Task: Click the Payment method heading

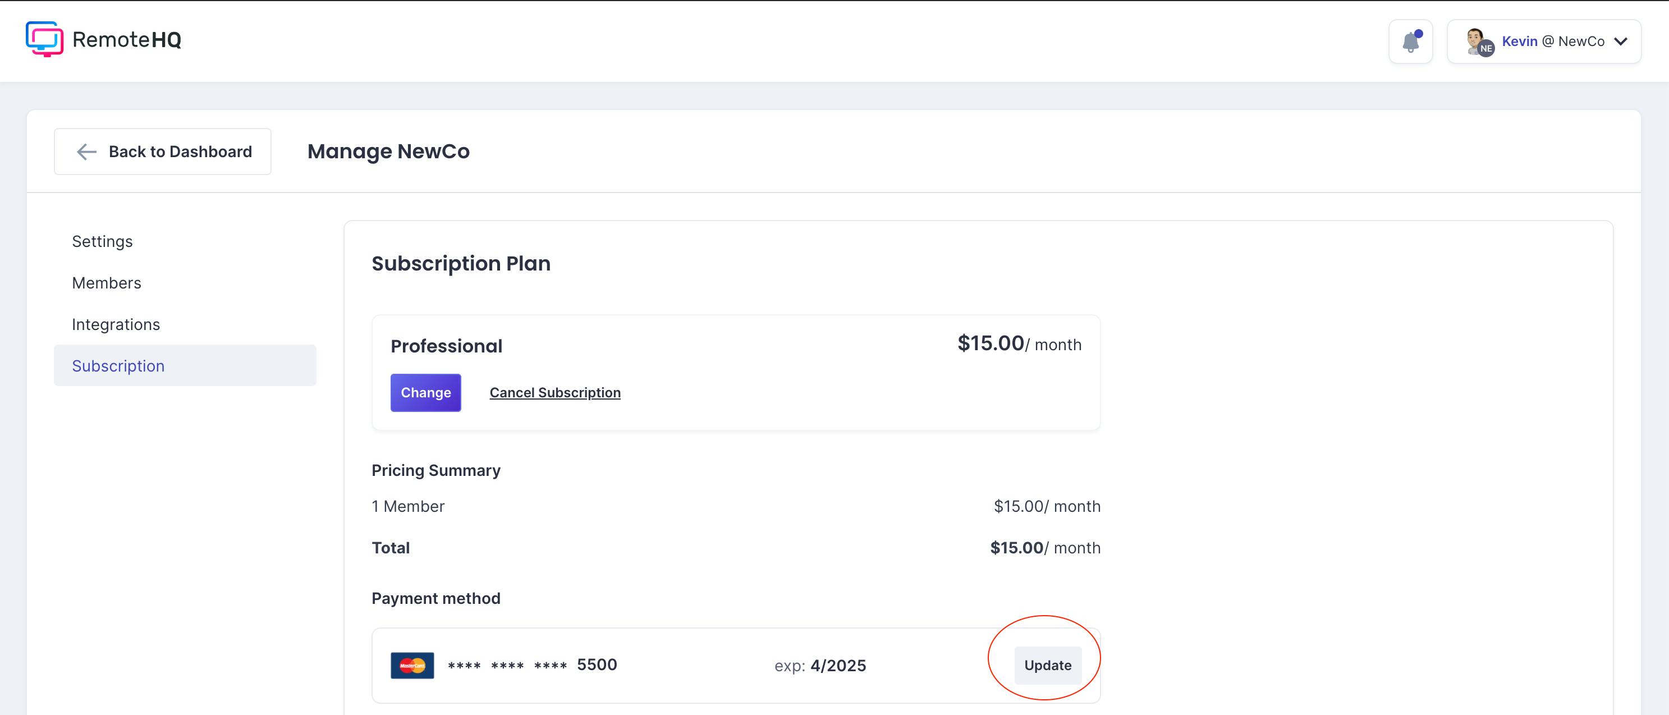Action: click(x=436, y=598)
